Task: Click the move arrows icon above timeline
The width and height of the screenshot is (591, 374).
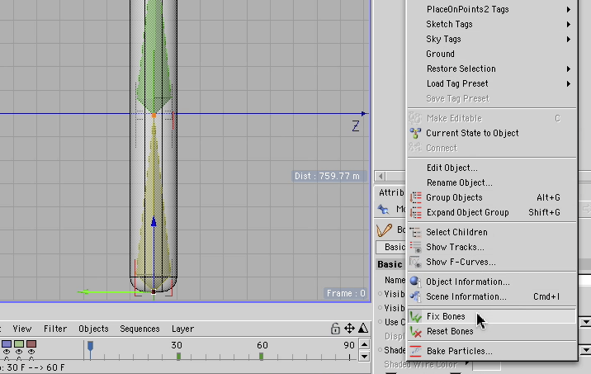Action: [x=349, y=329]
